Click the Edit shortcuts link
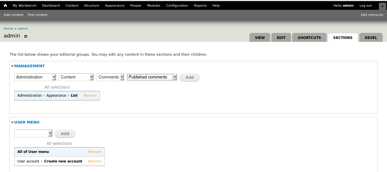 372,14
